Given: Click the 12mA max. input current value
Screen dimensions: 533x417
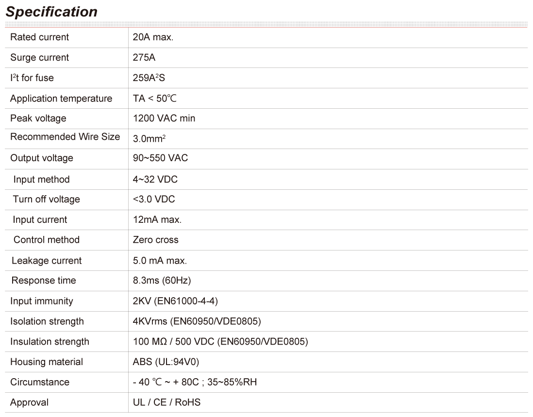Looking at the screenshot, I should click(157, 220).
